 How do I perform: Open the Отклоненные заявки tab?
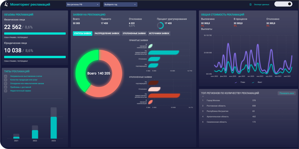[x=134, y=33]
